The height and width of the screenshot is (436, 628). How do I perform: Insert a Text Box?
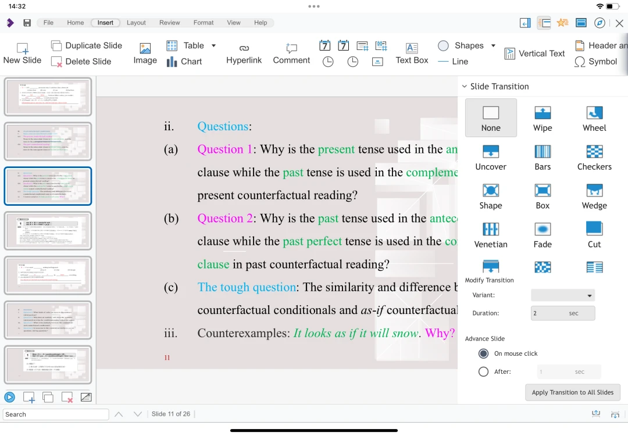pos(412,53)
